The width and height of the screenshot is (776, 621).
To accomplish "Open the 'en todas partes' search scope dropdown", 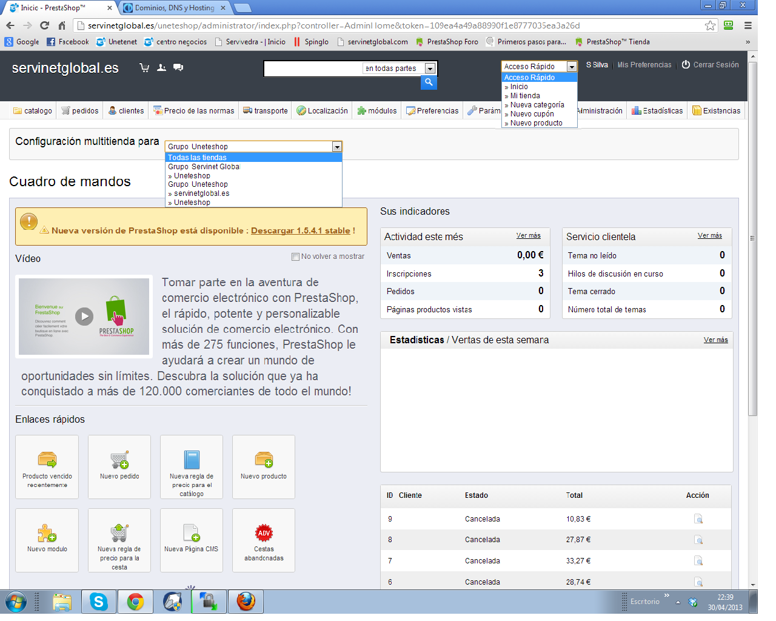I will click(x=430, y=69).
